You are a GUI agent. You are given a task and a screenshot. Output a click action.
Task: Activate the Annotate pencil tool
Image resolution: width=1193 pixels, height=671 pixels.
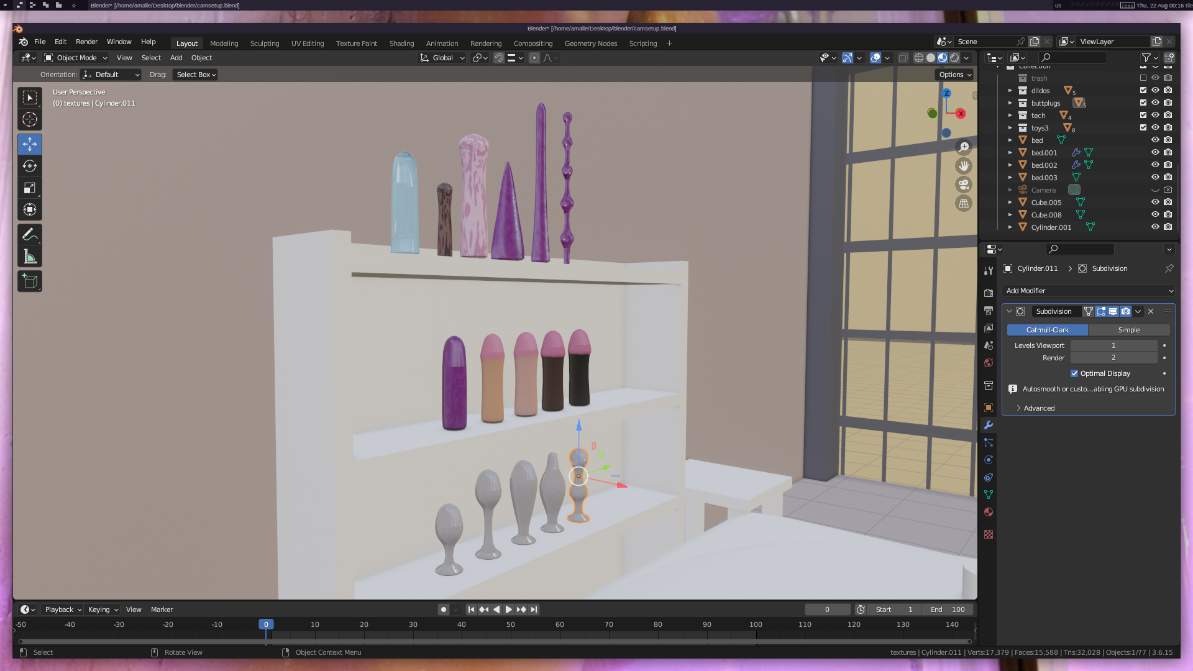(x=29, y=235)
